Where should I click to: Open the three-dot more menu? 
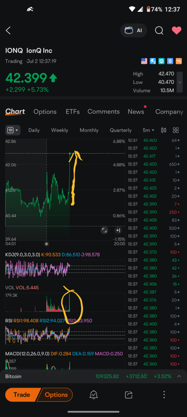pyautogui.click(x=164, y=395)
